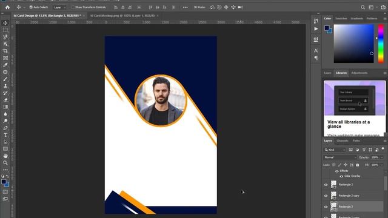388x218 pixels.
Task: Open the Move tool preset picker arrow
Action: [x=24, y=7]
